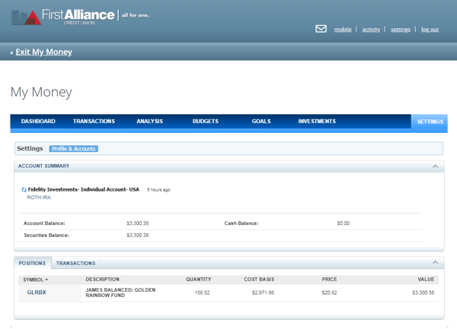Collapse the Account Summary panel

click(x=435, y=166)
